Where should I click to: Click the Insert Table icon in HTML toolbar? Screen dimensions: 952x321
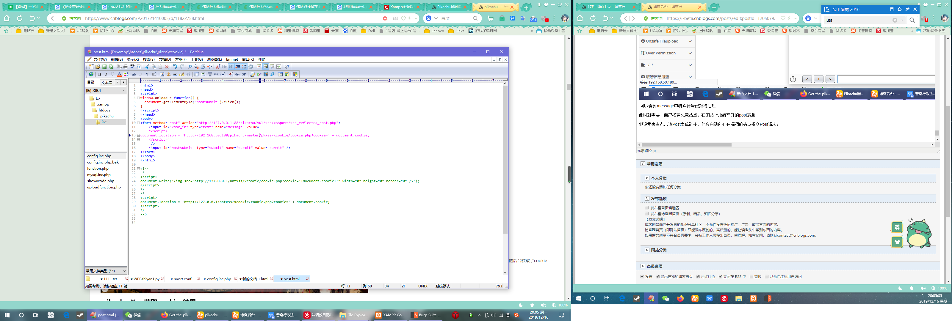196,74
